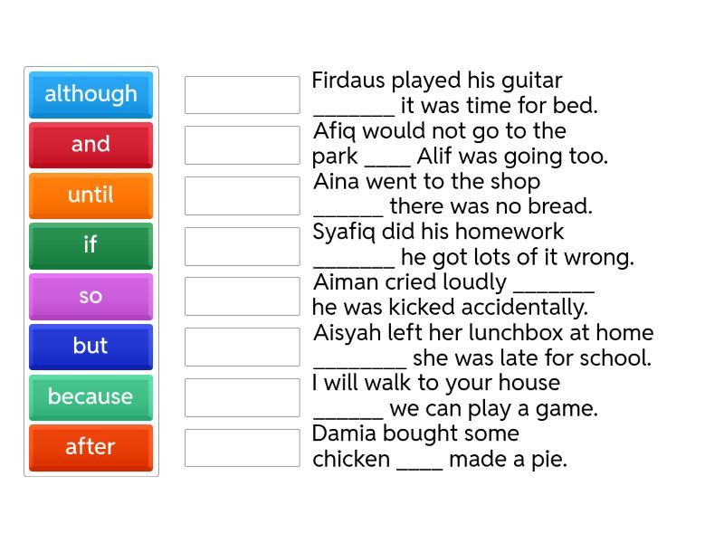Viewport: 724px width, 543px height.
Task: Click the answer slot for Aina sentence
Action: point(242,195)
